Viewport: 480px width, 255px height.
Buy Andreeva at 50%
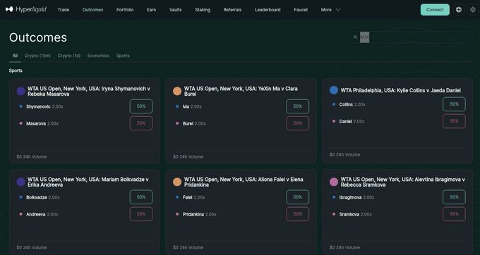141,214
